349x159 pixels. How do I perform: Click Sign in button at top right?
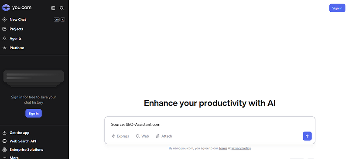(x=337, y=8)
